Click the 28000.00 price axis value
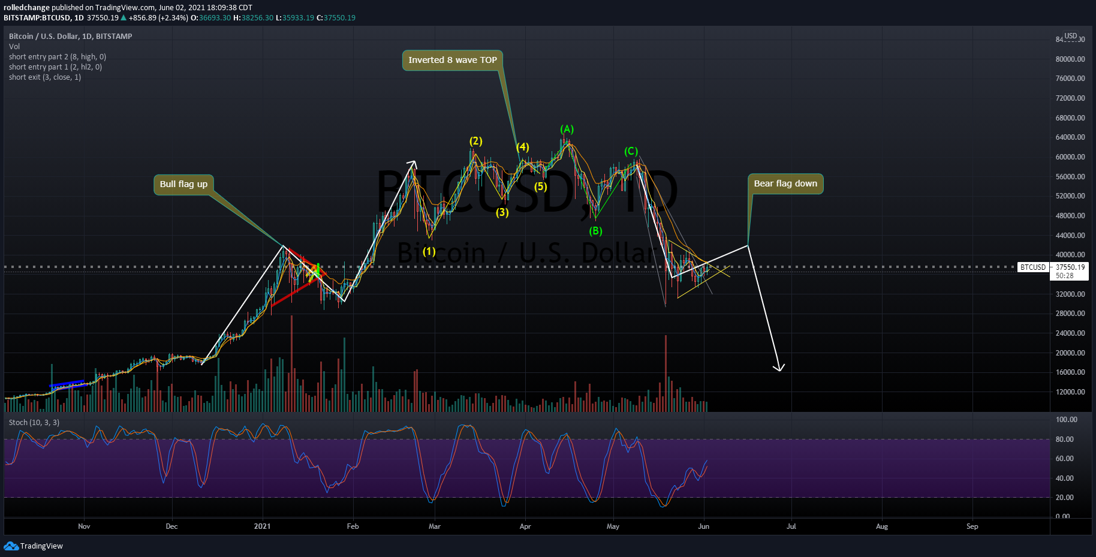Screen dimensions: 1096x557 point(1070,314)
